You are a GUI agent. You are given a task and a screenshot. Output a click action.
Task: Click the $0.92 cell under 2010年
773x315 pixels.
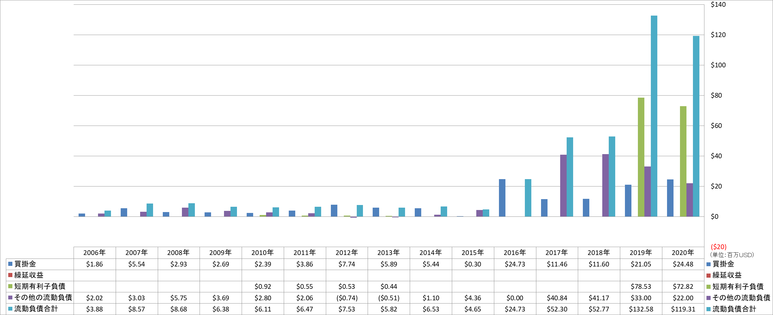coord(263,286)
